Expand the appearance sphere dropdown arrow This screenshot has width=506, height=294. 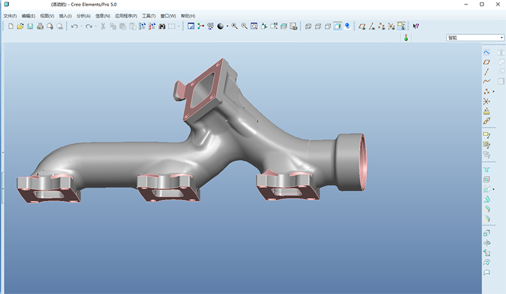(x=227, y=26)
